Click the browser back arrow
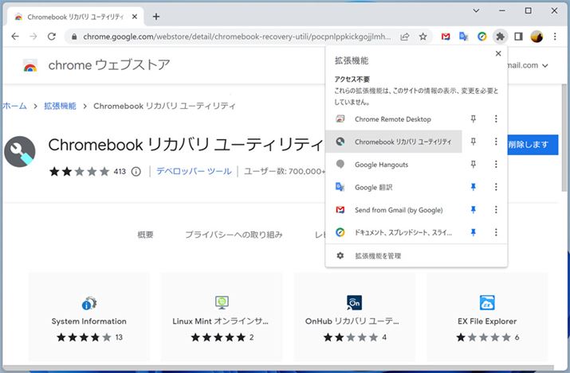 click(x=15, y=37)
